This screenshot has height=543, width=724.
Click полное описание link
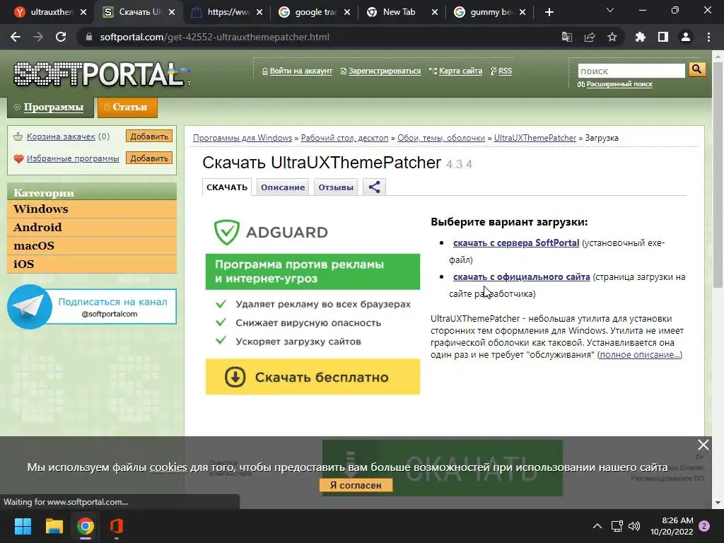click(x=639, y=355)
